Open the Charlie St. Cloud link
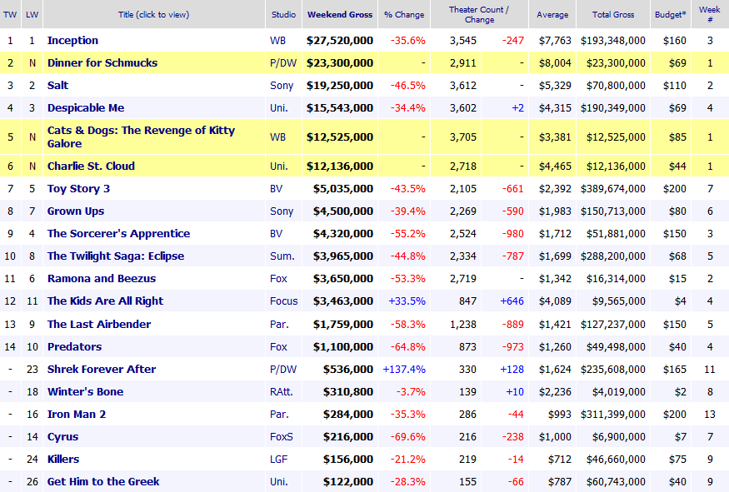 (x=91, y=166)
